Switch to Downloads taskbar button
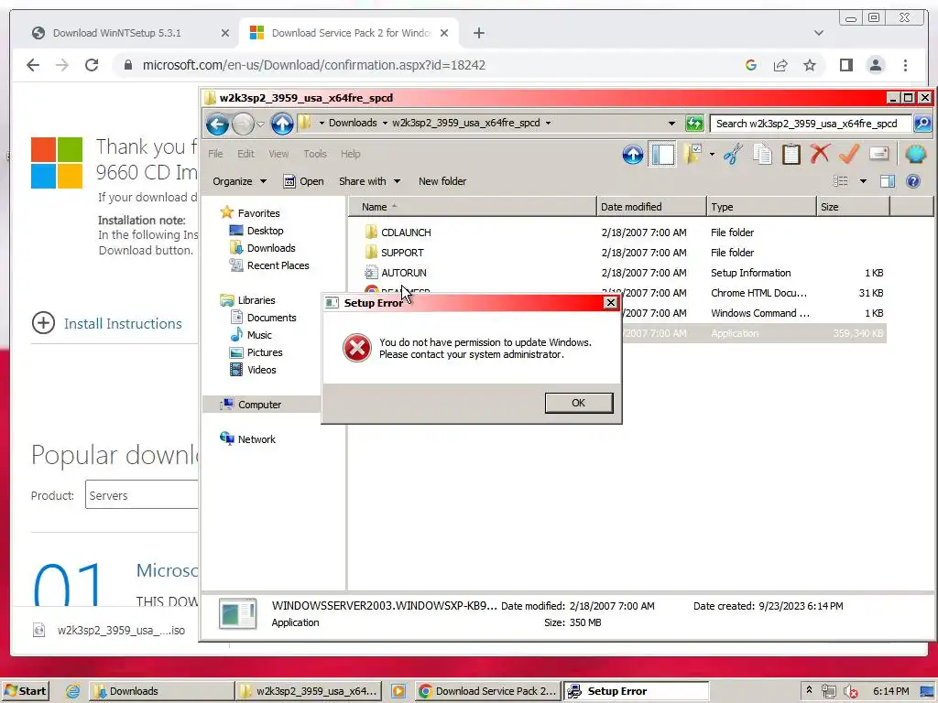The height and width of the screenshot is (703, 938). point(161,691)
